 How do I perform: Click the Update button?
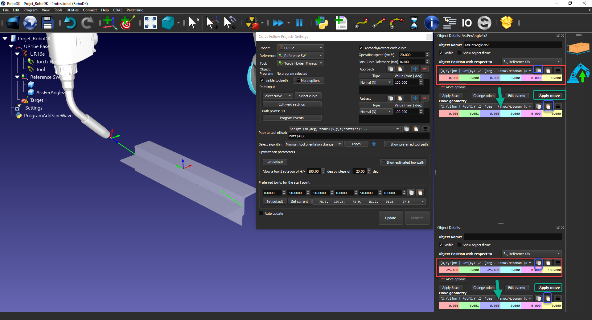[x=391, y=218]
